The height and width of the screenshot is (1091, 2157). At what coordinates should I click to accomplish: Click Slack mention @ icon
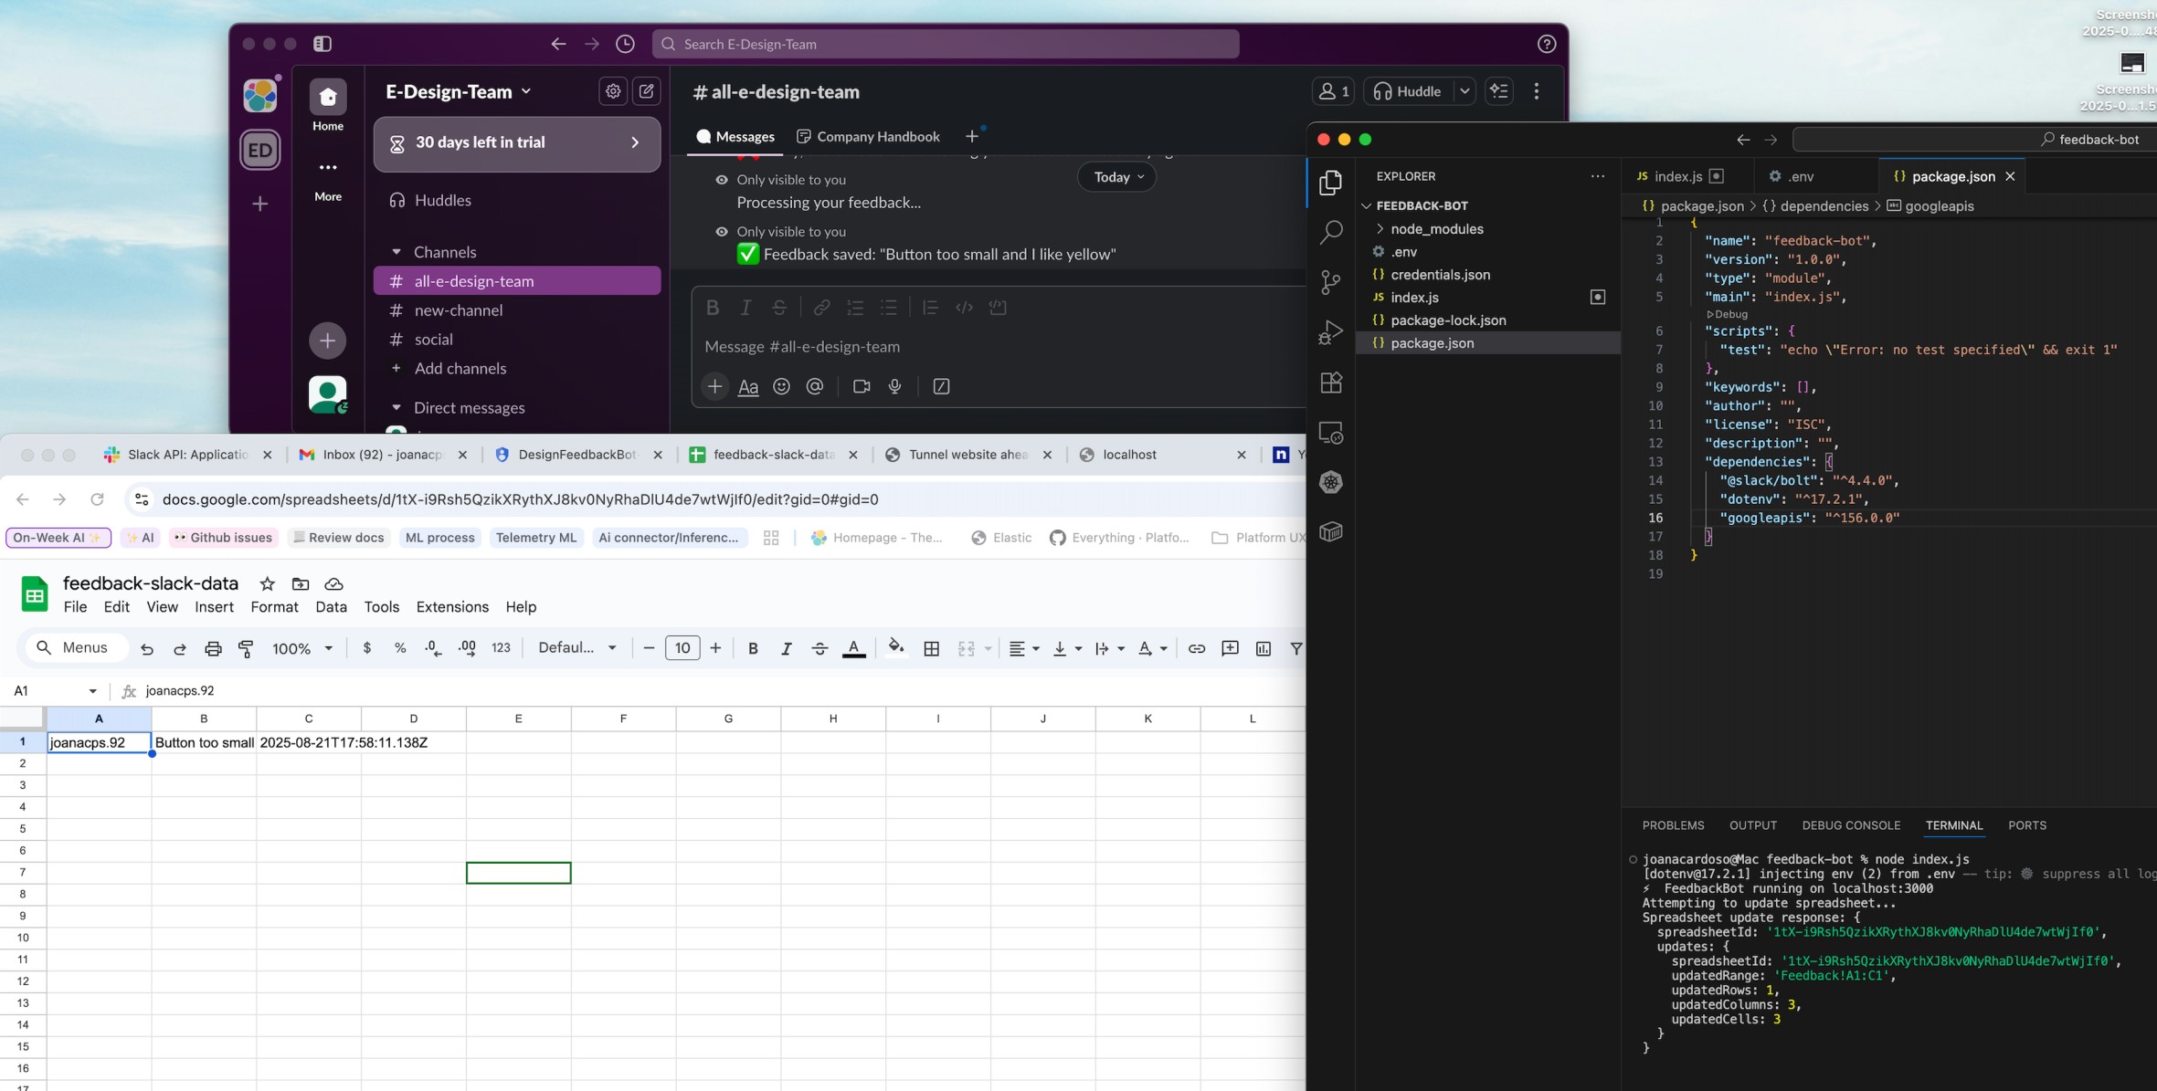(815, 386)
